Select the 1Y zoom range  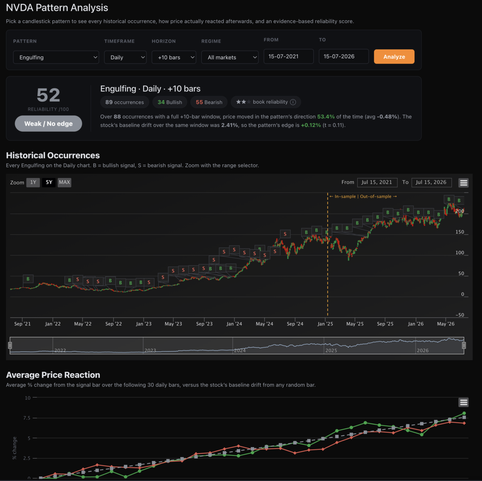(x=33, y=182)
